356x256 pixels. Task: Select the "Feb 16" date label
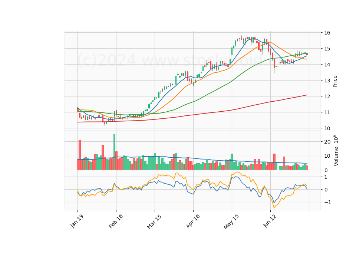[116, 221]
